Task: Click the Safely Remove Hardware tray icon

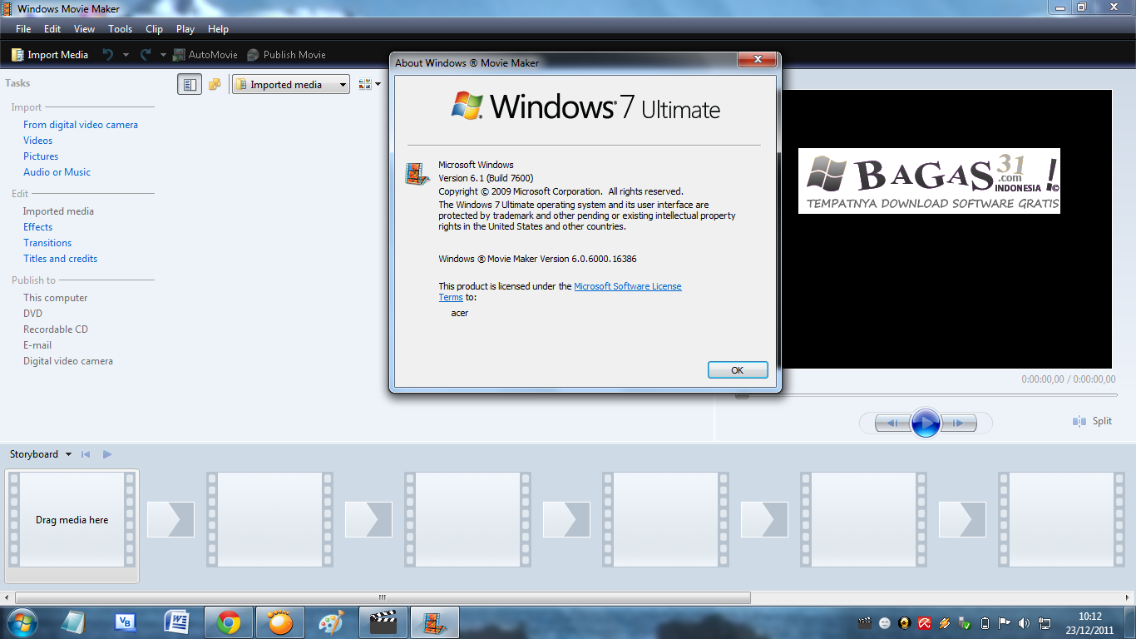Action: coord(965,622)
